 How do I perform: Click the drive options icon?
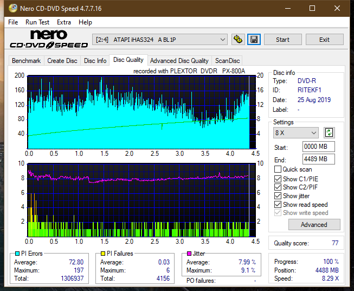tap(238, 40)
